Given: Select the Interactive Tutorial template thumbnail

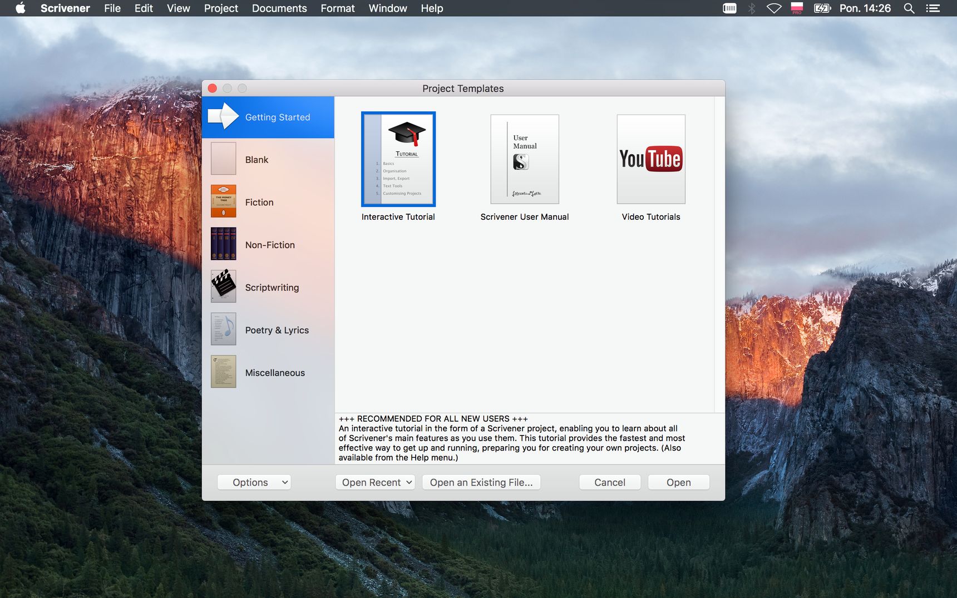Looking at the screenshot, I should tap(398, 159).
